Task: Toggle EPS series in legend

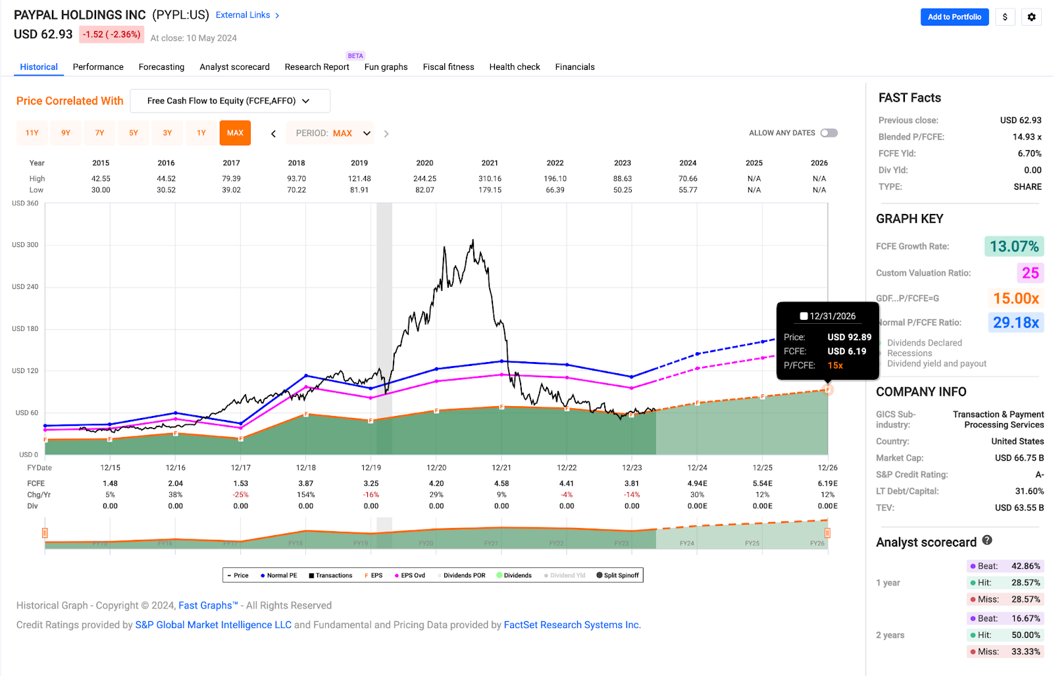Action: coord(373,575)
